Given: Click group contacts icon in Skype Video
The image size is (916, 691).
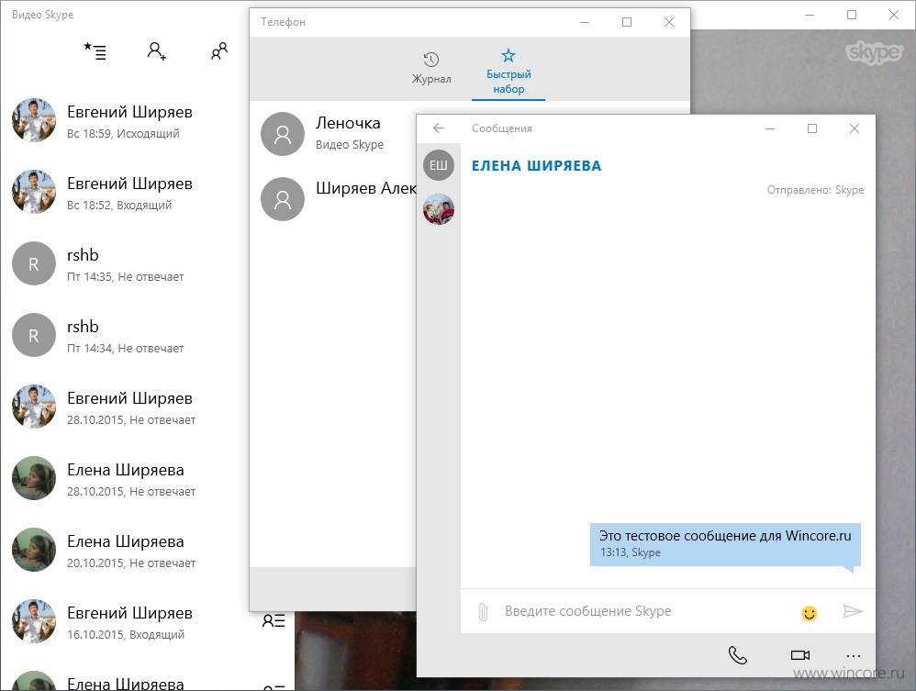Looking at the screenshot, I should tap(219, 51).
